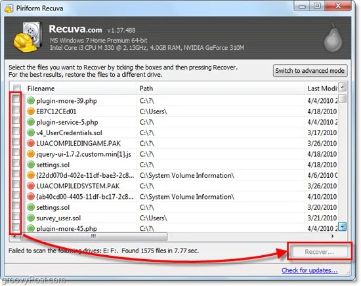This screenshot has height=286, width=361.
Task: Click orange status dot beside EB7C12CEd01
Action: click(x=31, y=112)
